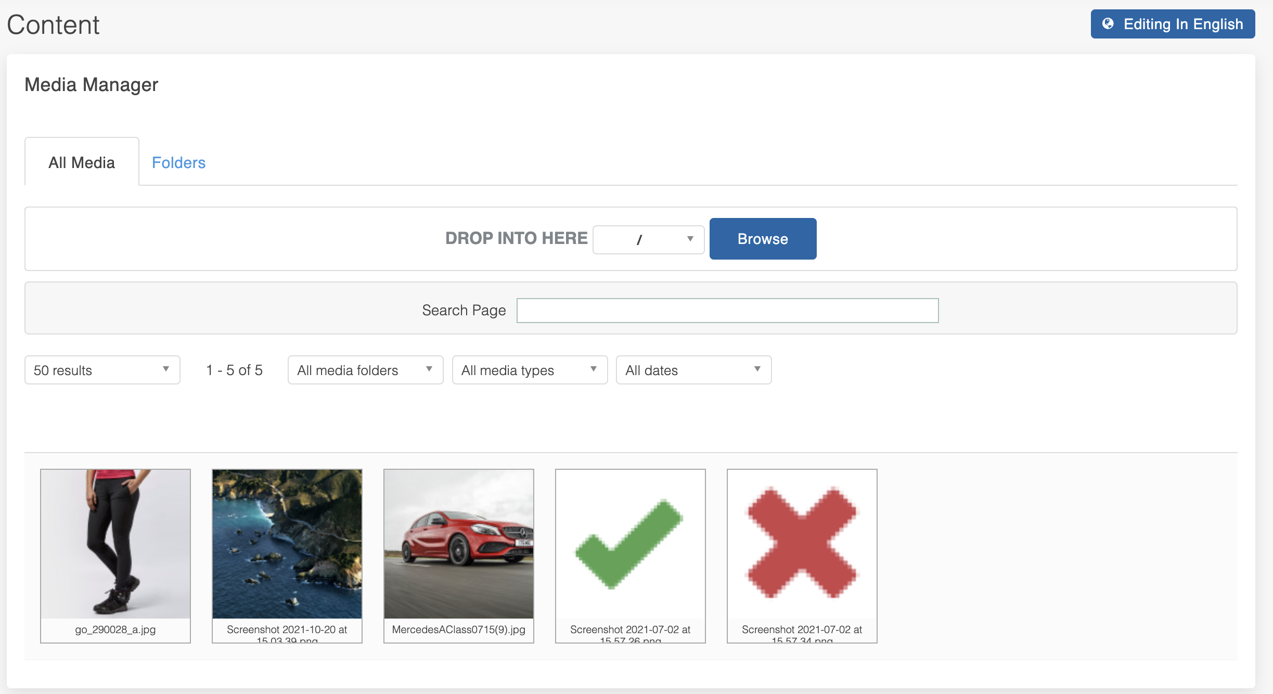
Task: Open the upload folder path dropdown
Action: pos(648,239)
